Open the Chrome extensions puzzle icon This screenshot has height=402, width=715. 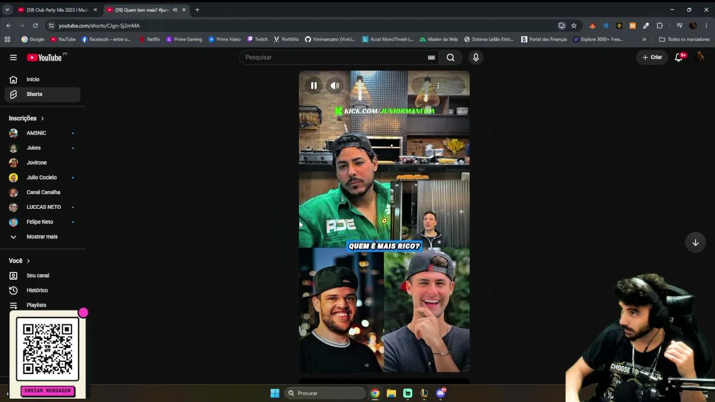(660, 26)
